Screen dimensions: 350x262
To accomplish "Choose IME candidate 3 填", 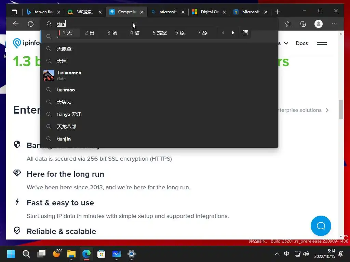I will click(112, 33).
